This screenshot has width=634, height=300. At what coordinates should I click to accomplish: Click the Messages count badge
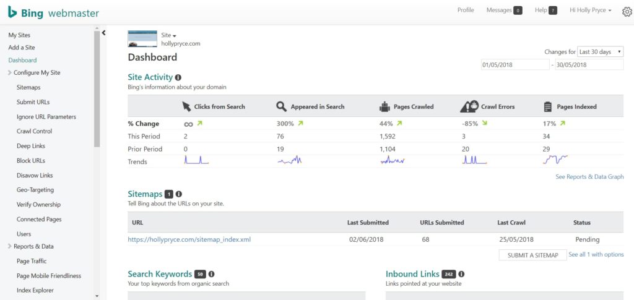[518, 11]
